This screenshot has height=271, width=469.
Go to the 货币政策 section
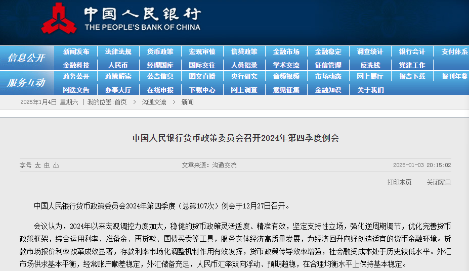pyautogui.click(x=160, y=51)
